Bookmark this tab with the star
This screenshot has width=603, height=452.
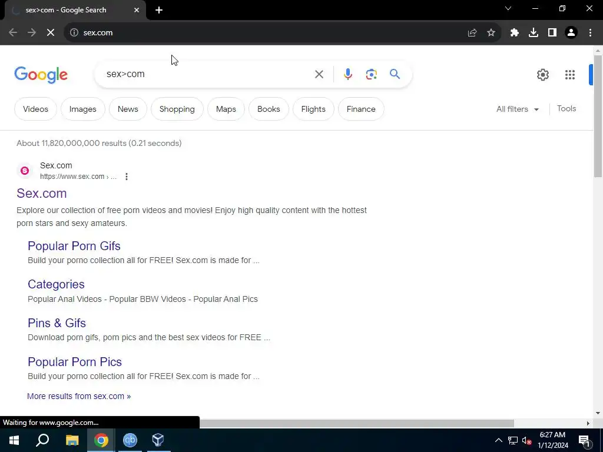coord(491,33)
